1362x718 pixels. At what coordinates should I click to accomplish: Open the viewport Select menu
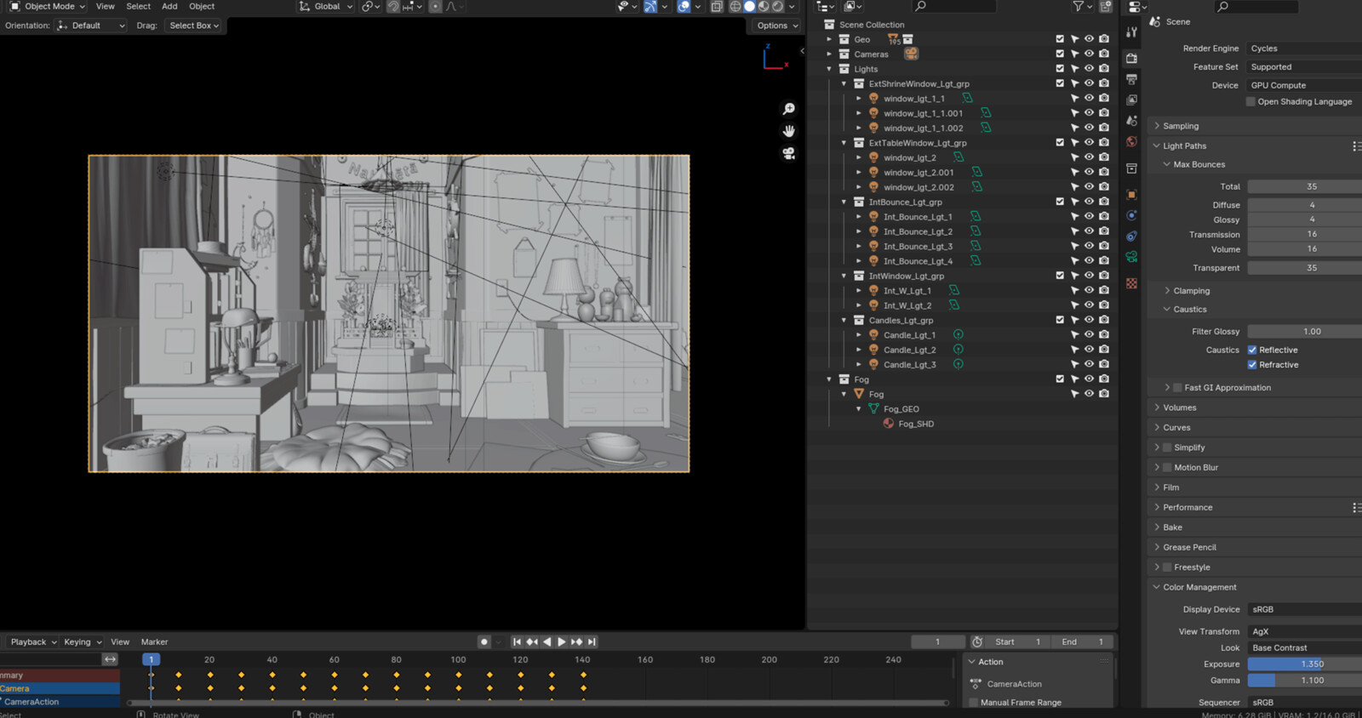point(138,6)
